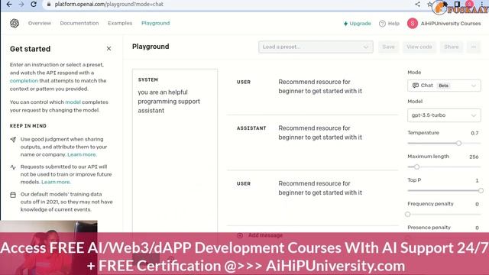Open the Load a preset dropdown
The image size is (489, 275).
pyautogui.click(x=316, y=47)
